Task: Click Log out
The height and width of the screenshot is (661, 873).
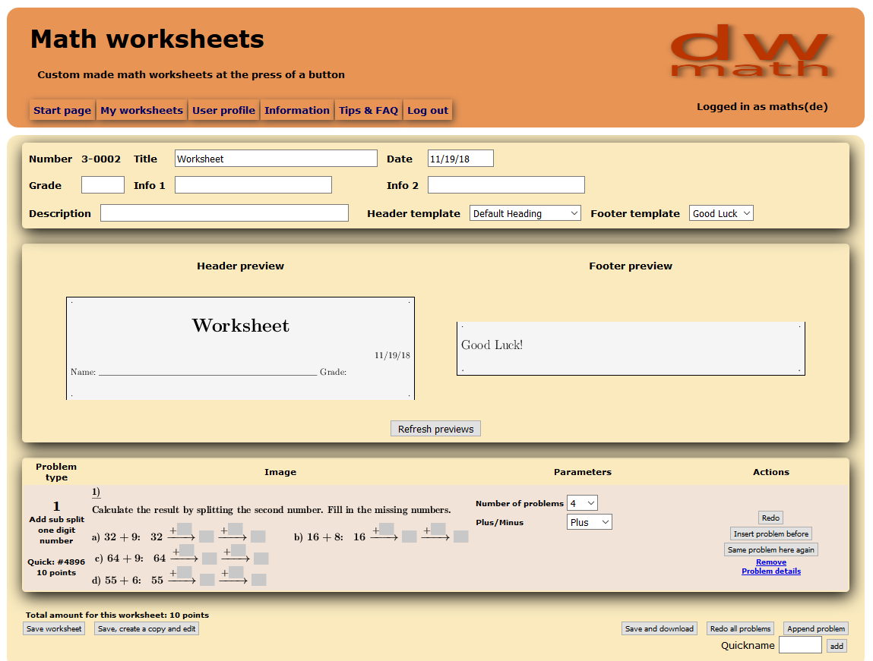Action: click(x=428, y=110)
